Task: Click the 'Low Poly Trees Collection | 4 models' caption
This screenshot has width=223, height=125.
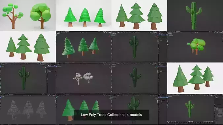Action: 111,115
